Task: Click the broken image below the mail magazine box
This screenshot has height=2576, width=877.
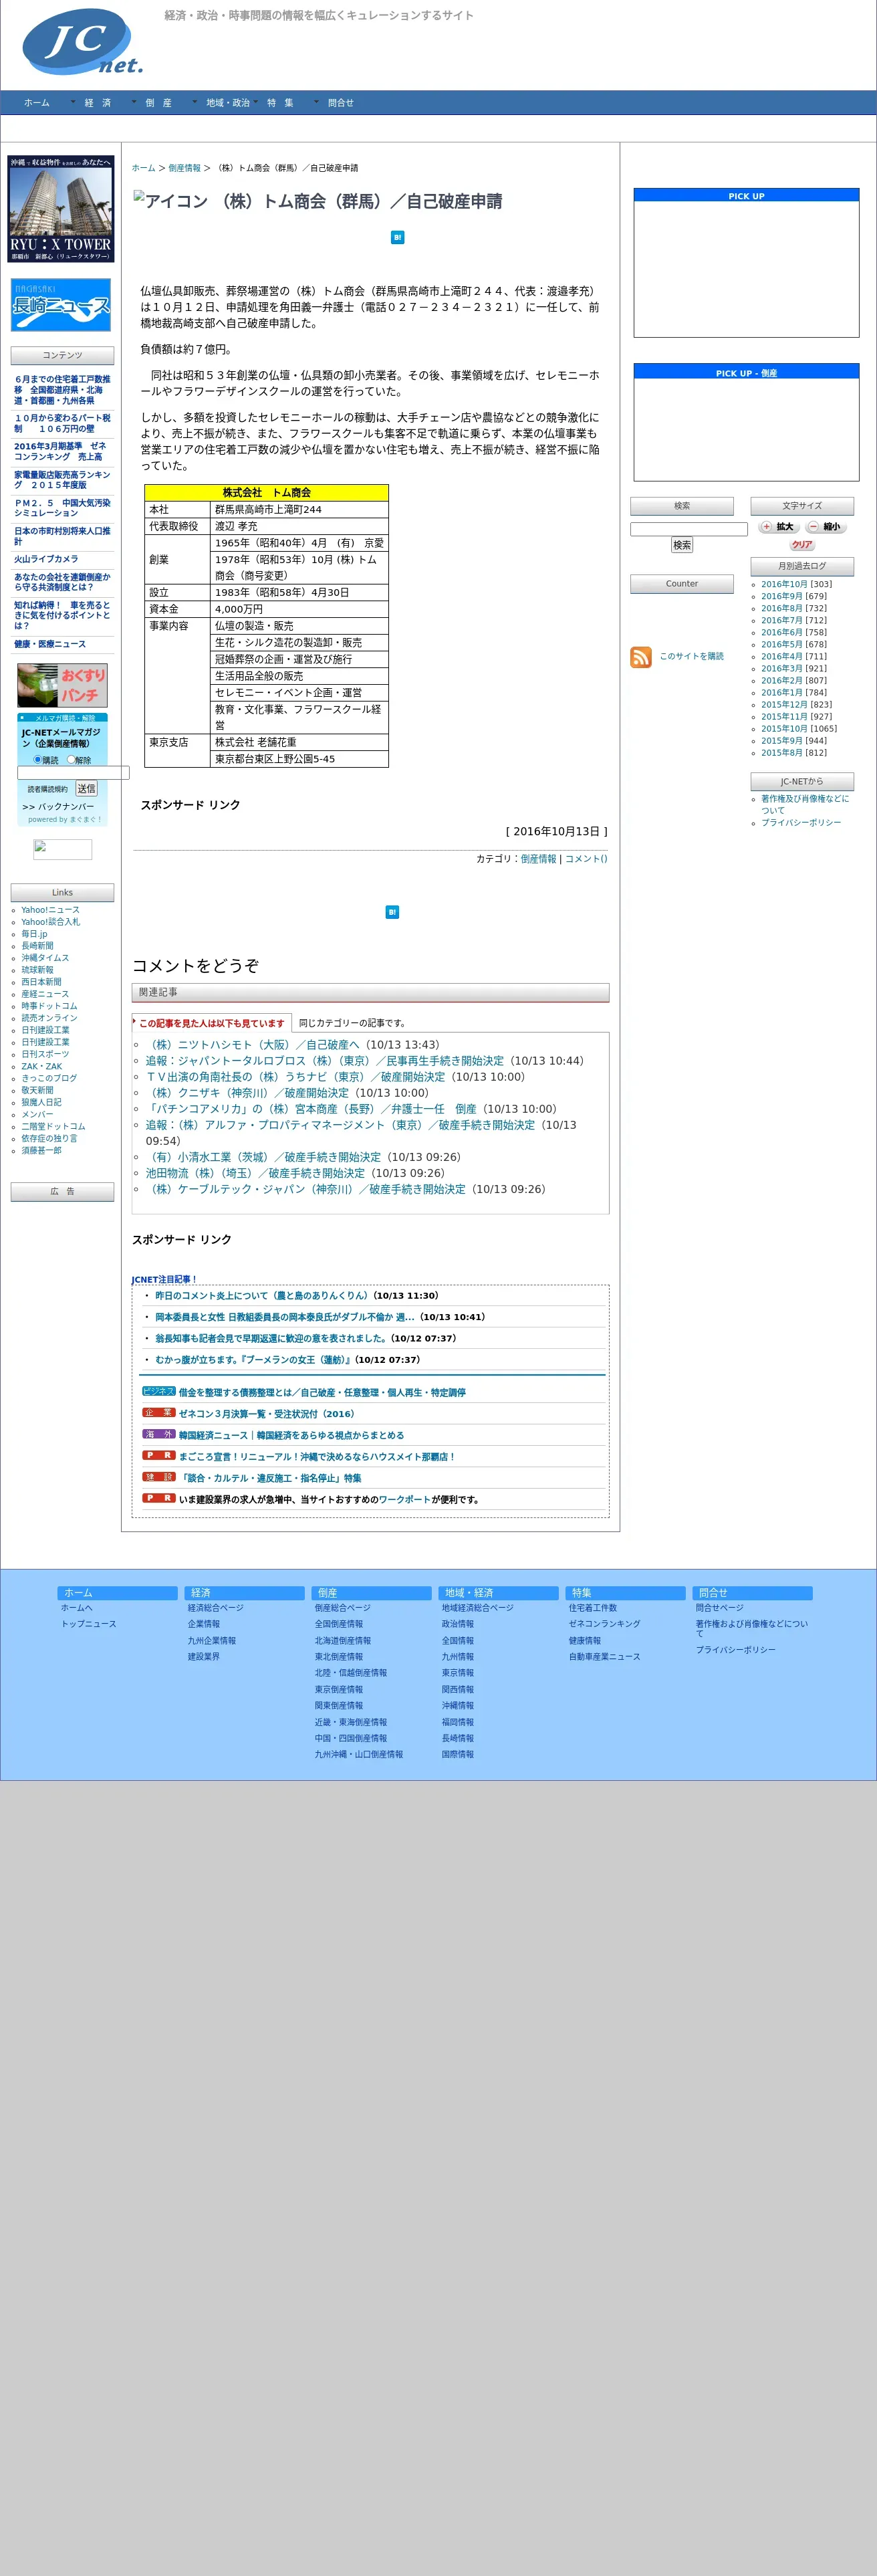Action: click(x=62, y=849)
